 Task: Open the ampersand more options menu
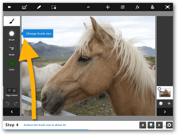pos(153,7)
